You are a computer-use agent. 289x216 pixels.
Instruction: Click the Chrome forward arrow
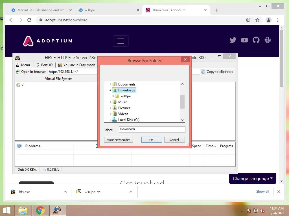20,20
